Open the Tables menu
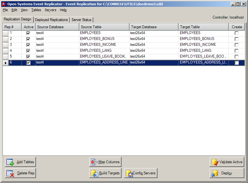Screen dimensions: 248x183 click(36, 10)
